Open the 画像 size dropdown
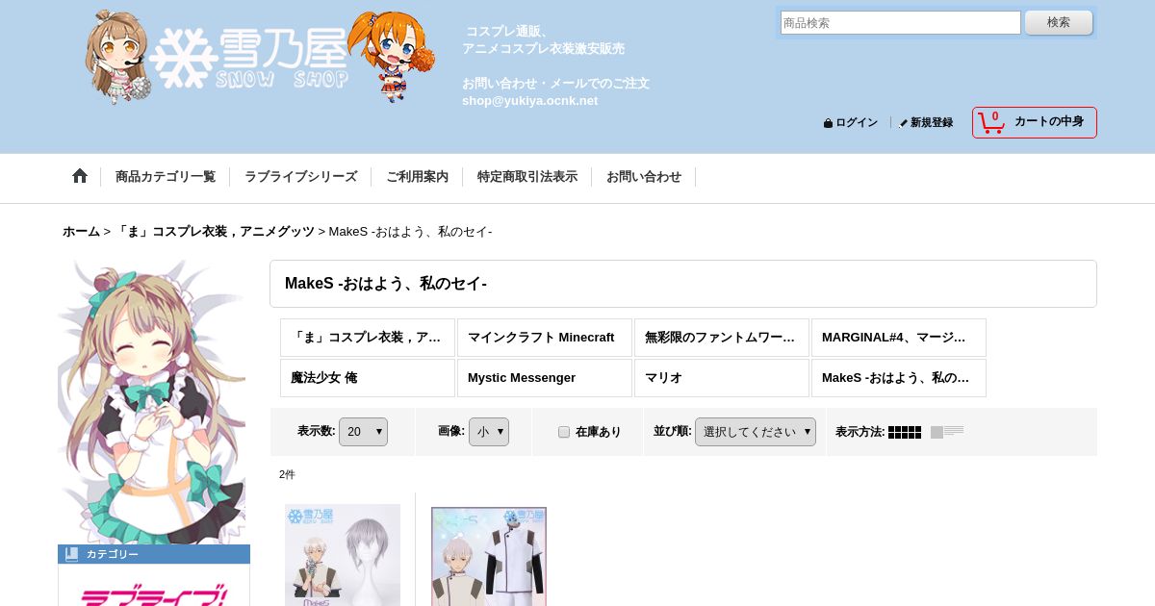 tap(489, 432)
